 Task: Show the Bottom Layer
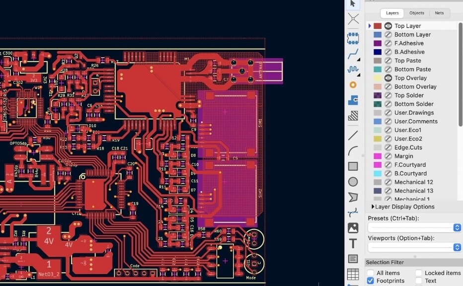click(x=388, y=34)
